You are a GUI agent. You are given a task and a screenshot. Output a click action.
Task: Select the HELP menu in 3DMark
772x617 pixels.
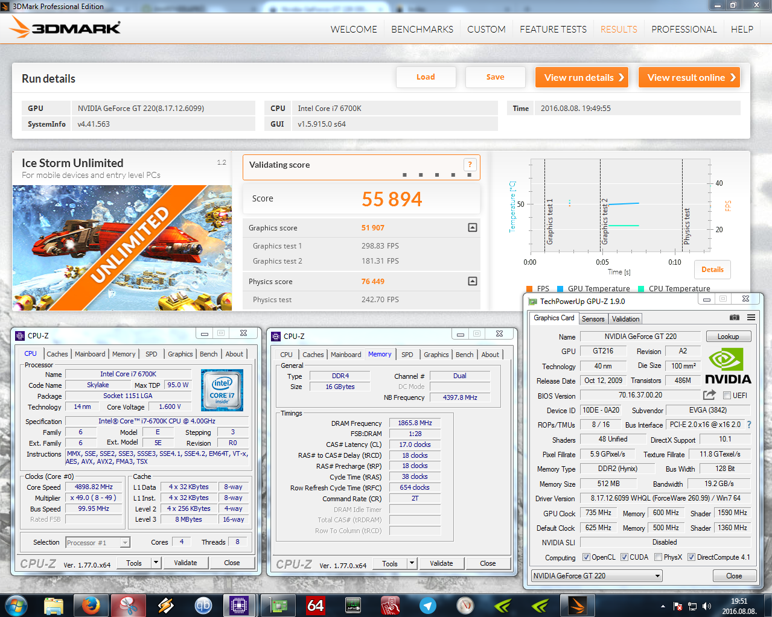[x=742, y=29]
